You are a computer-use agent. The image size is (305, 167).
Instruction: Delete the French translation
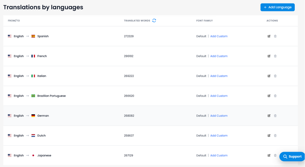tap(275, 56)
